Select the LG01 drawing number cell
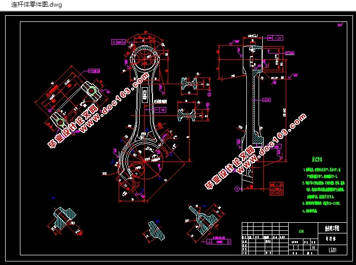The image size is (356, 265). point(333,250)
